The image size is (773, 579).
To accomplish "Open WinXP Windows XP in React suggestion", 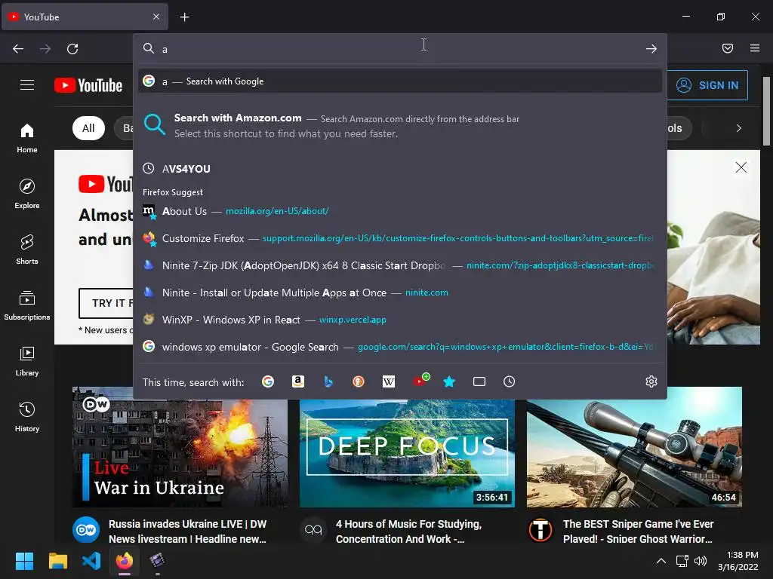I will pos(400,320).
